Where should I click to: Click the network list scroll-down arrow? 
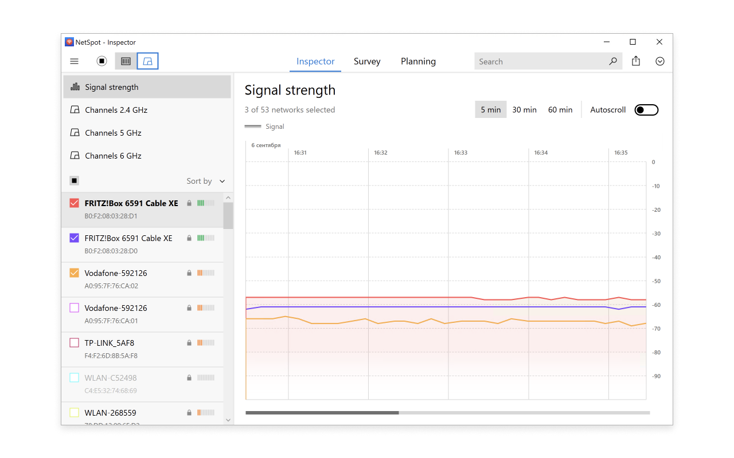pos(228,420)
